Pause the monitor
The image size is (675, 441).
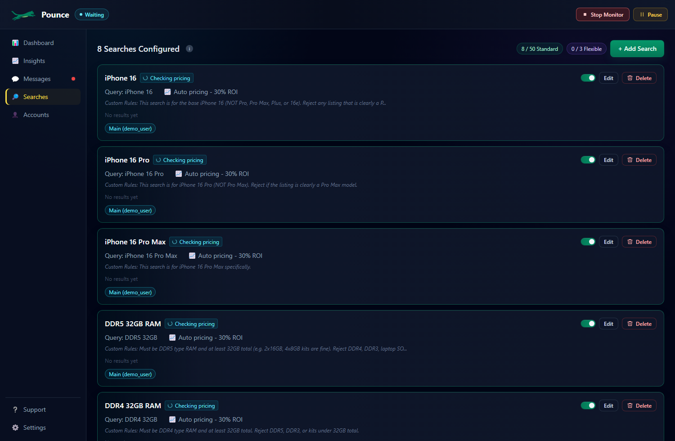point(650,15)
